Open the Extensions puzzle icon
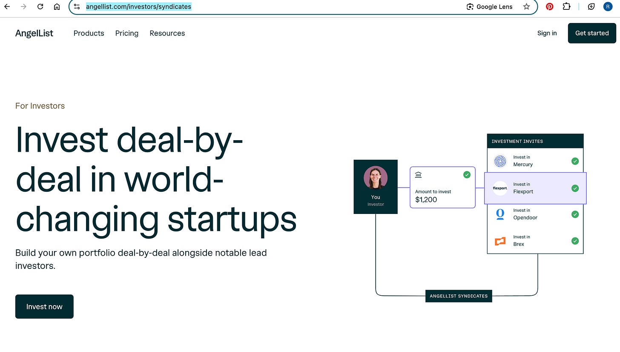 click(566, 6)
